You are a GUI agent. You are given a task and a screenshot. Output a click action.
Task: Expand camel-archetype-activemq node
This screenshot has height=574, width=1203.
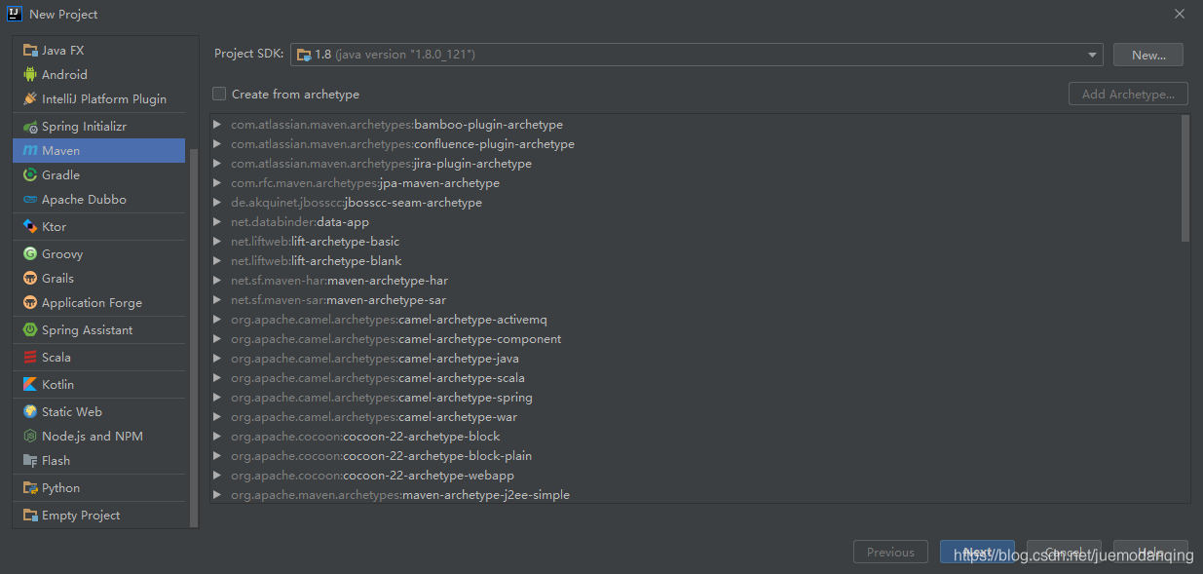(217, 320)
